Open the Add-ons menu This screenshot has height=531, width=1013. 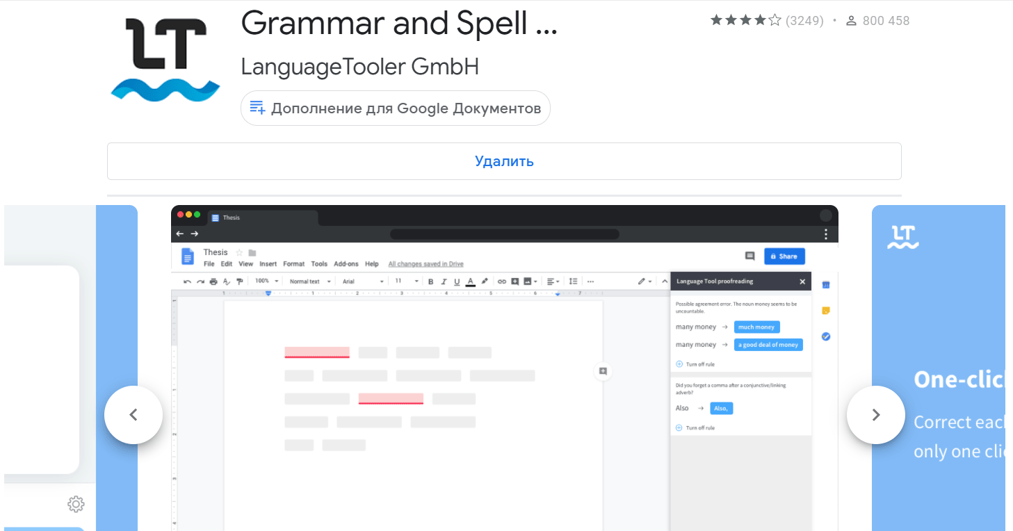coord(346,264)
